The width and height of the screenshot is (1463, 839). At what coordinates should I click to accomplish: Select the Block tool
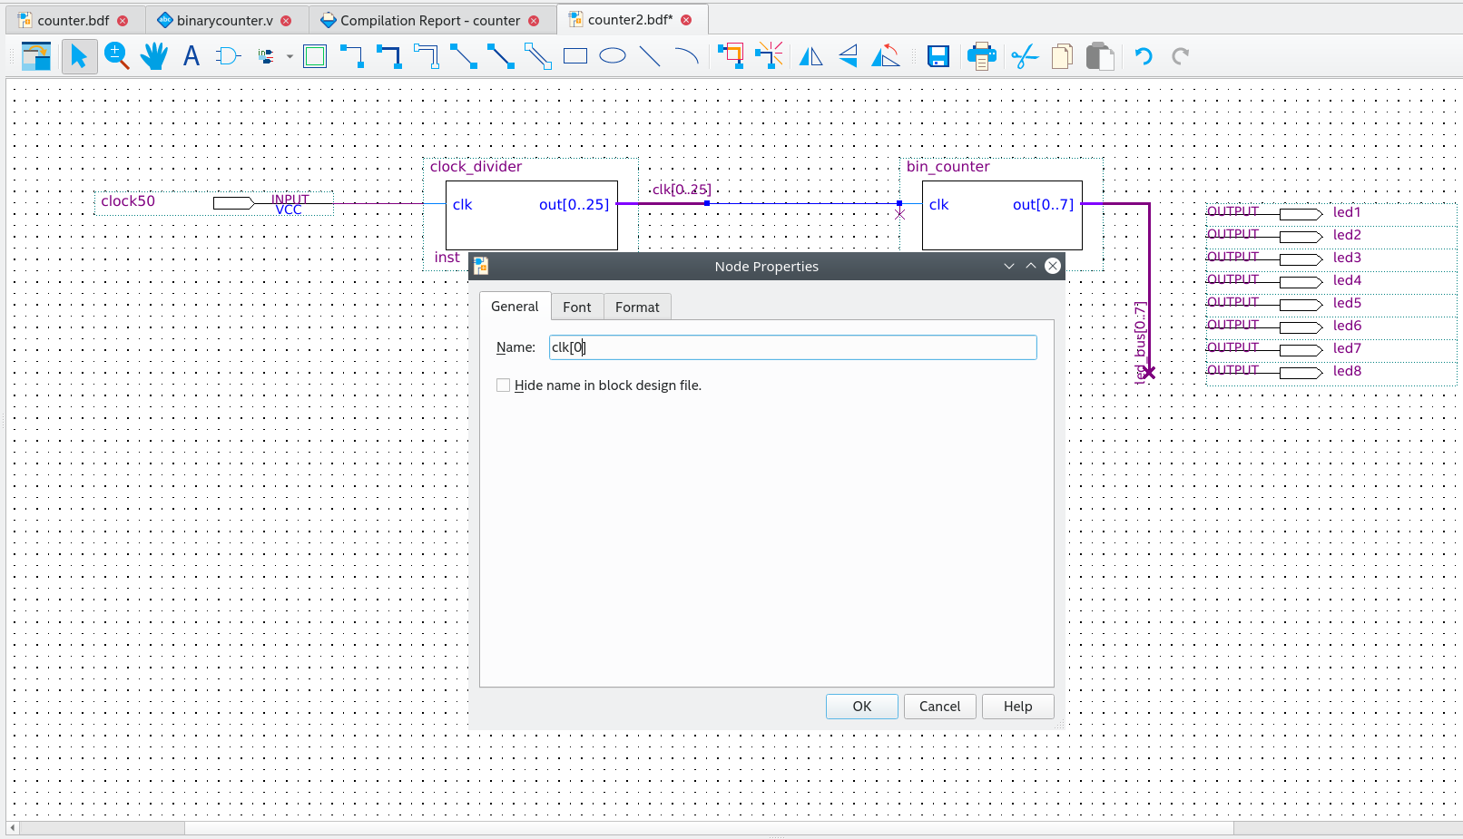(x=315, y=56)
